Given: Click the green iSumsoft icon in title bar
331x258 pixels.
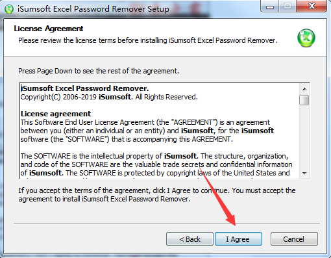Looking at the screenshot, I should (9, 9).
